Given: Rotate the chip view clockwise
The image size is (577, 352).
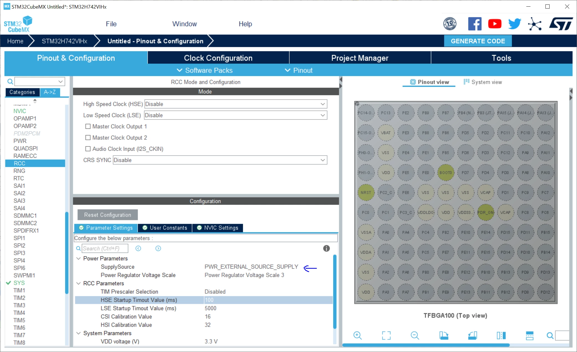Looking at the screenshot, I should point(444,335).
